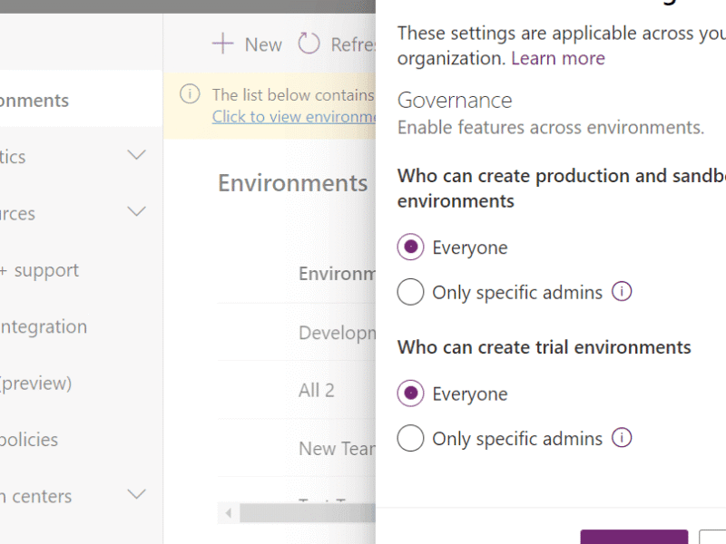Click the 'Click to view environme' link

[294, 117]
